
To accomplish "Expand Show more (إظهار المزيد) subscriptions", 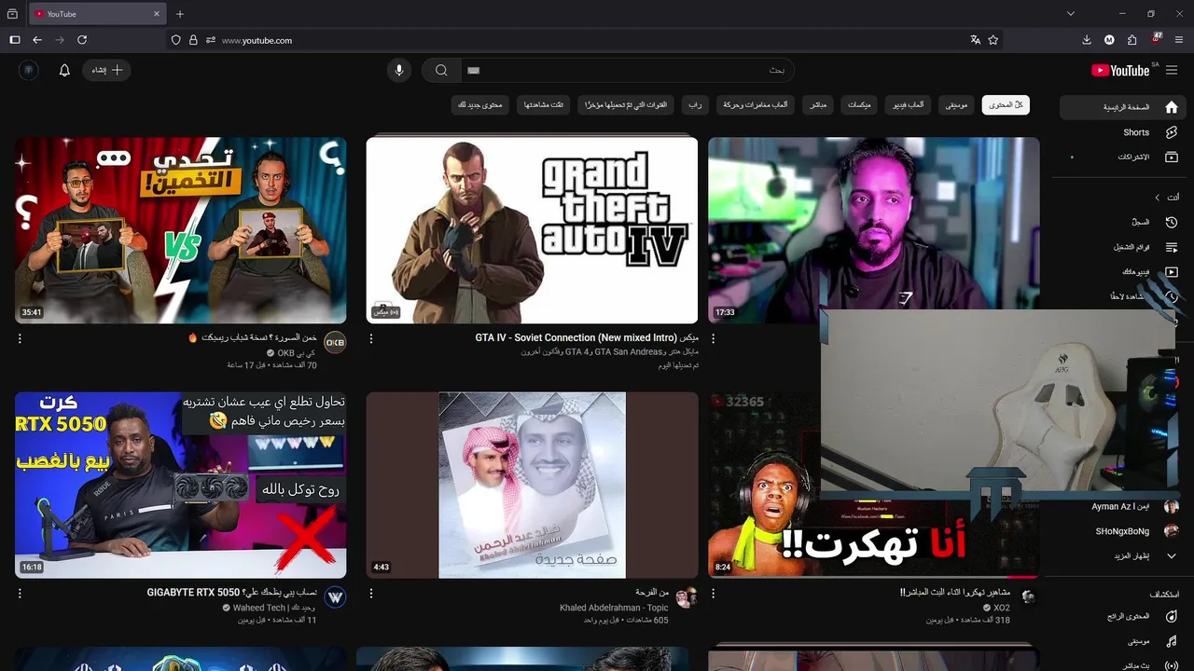I will (x=1124, y=556).
